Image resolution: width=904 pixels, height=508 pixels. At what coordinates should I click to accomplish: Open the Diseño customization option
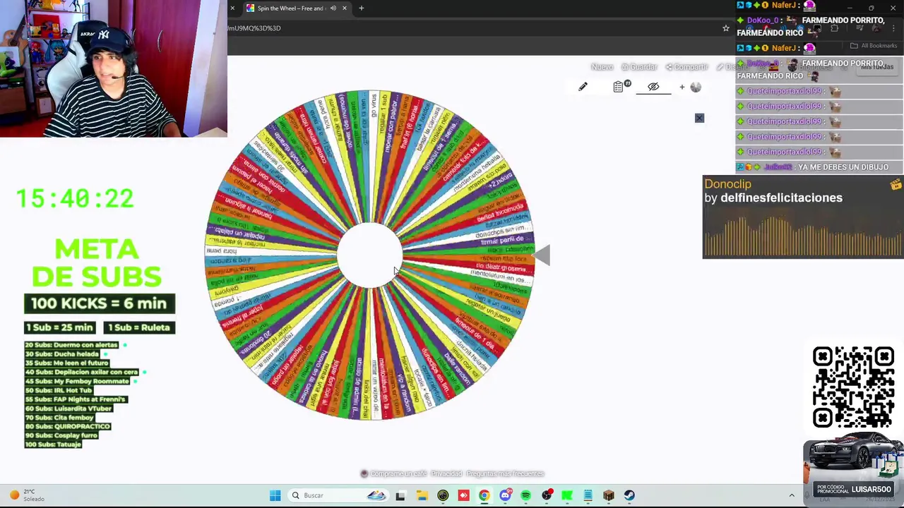(x=731, y=67)
